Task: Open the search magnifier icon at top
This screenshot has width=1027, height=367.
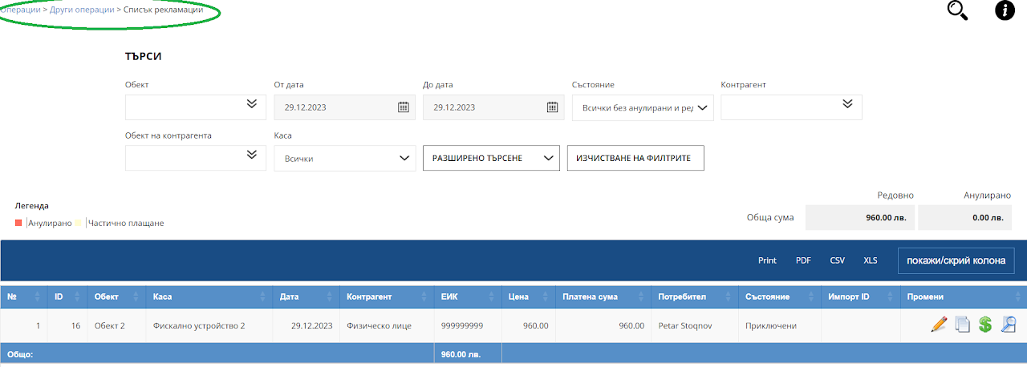Action: [958, 10]
